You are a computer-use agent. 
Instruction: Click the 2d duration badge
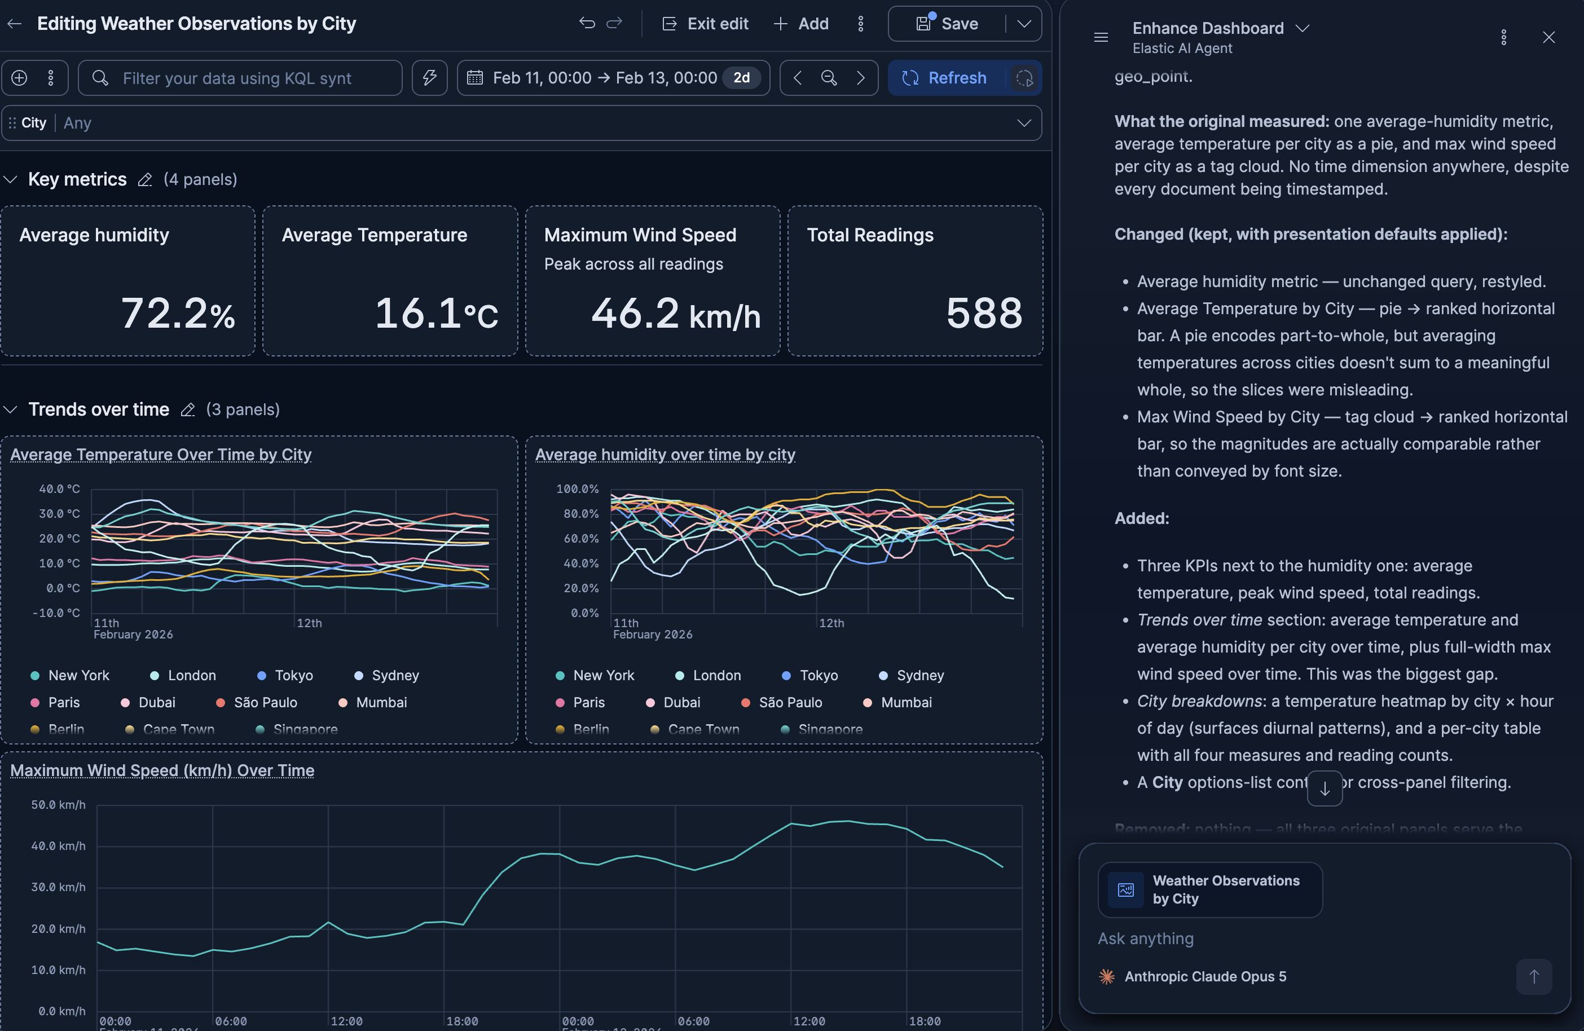(741, 78)
